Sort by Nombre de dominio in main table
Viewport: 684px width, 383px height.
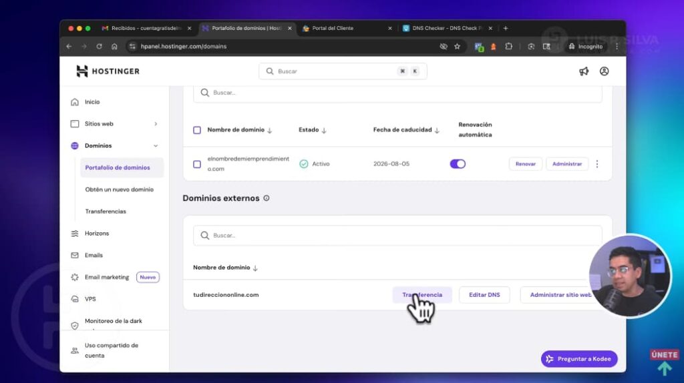pyautogui.click(x=240, y=130)
